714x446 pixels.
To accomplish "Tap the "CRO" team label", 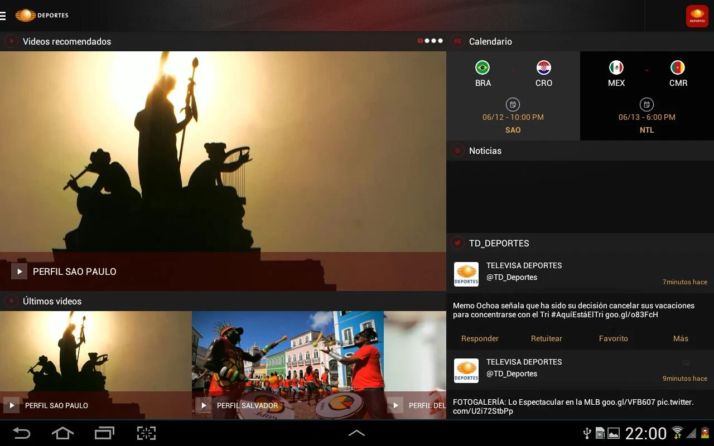I will [x=544, y=83].
